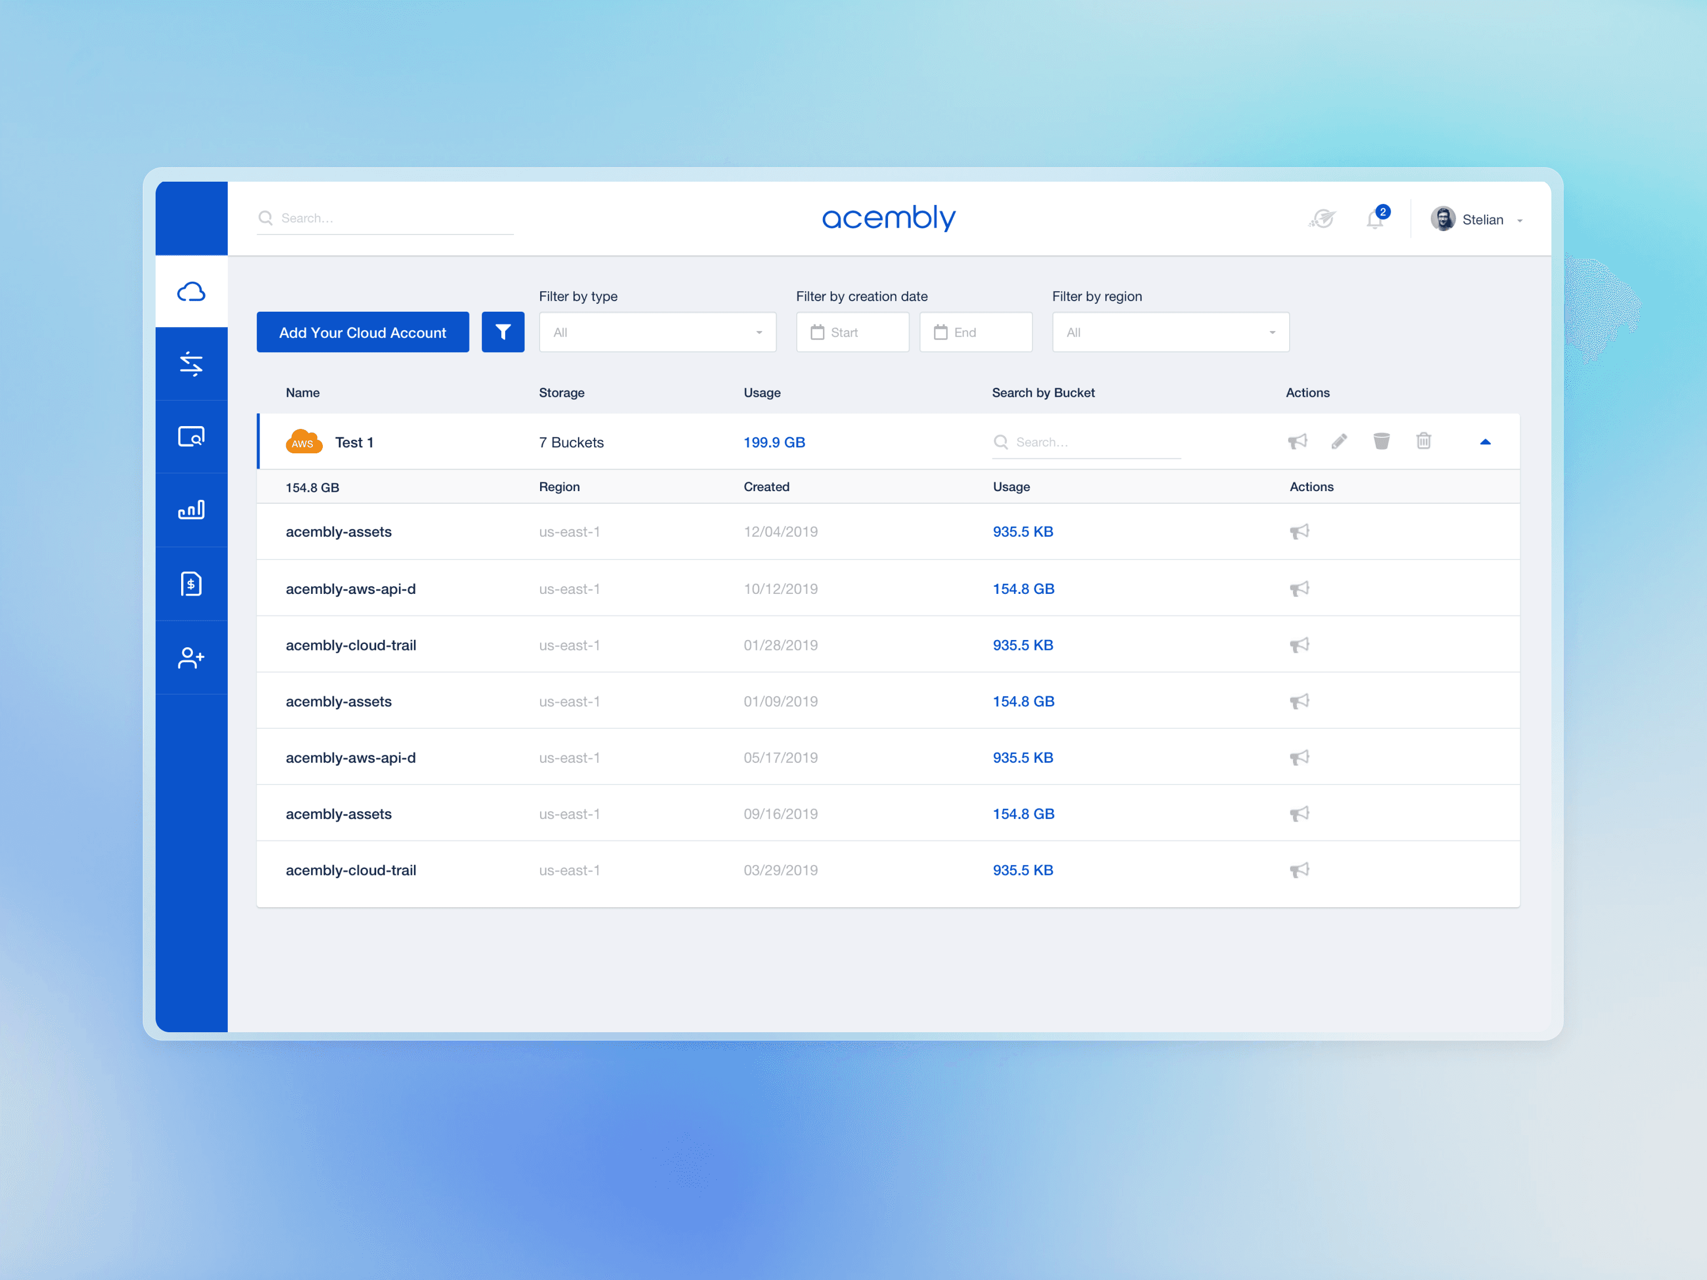Click the rocket icon in header
Screen dimensions: 1707x1280
(x=1322, y=219)
